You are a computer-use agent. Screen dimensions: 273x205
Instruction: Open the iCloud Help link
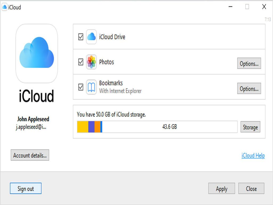click(x=253, y=155)
